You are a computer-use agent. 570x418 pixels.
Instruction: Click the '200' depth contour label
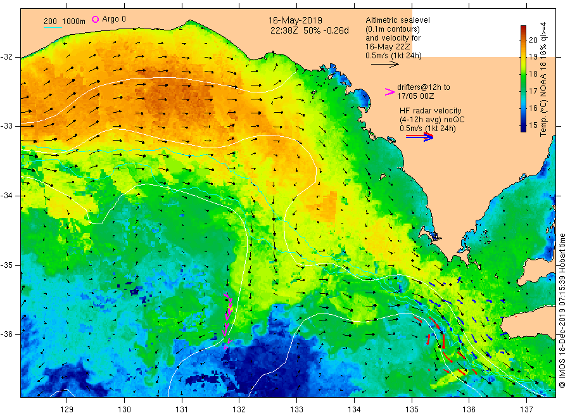tap(50, 22)
